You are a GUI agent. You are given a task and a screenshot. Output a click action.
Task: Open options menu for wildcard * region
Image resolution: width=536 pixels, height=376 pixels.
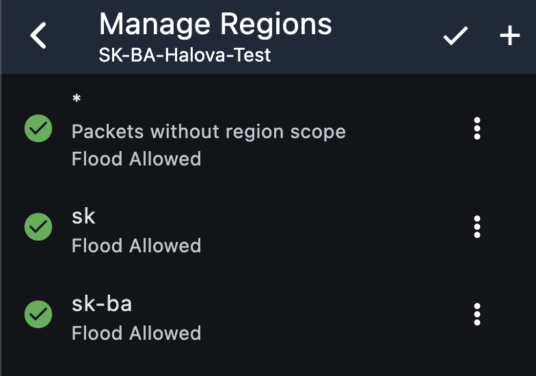(x=477, y=129)
